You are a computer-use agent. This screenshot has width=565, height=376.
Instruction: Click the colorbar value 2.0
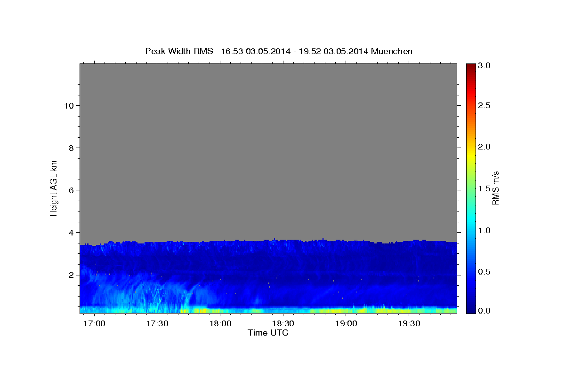[485, 147]
